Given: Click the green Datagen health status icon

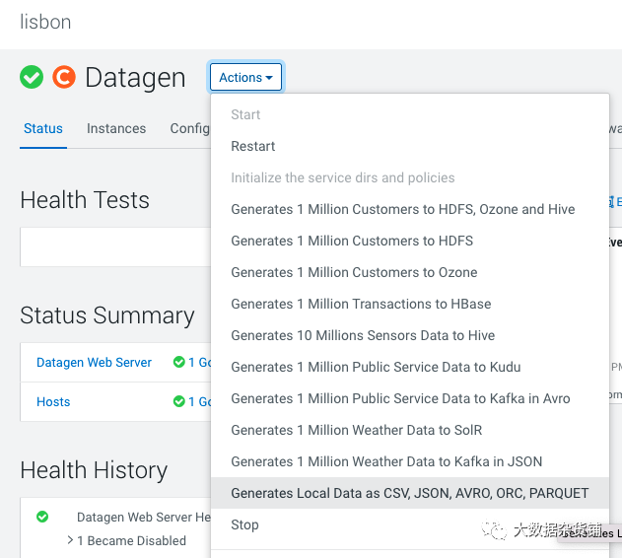Looking at the screenshot, I should pos(32,77).
